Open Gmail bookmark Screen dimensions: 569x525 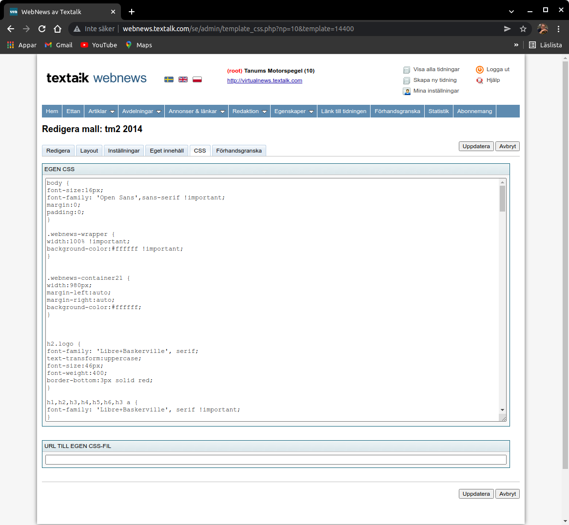59,45
